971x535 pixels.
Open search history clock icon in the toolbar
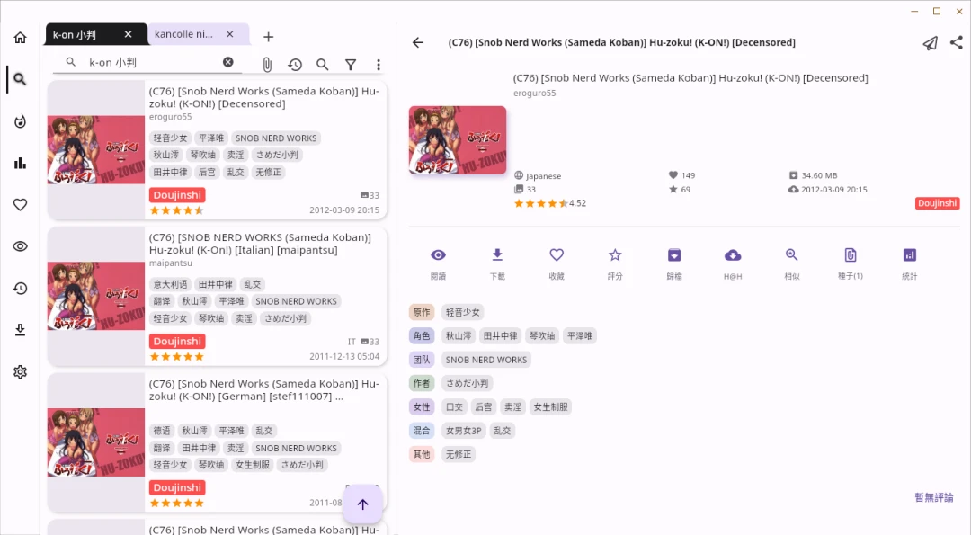(295, 65)
